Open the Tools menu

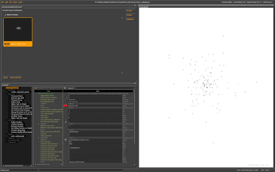point(20,2)
